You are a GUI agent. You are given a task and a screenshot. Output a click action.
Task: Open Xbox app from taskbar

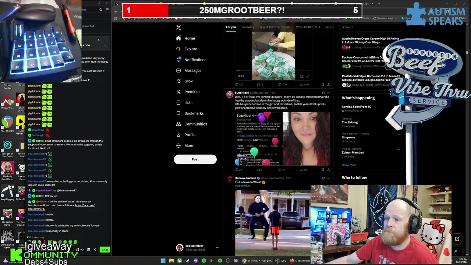(x=179, y=261)
